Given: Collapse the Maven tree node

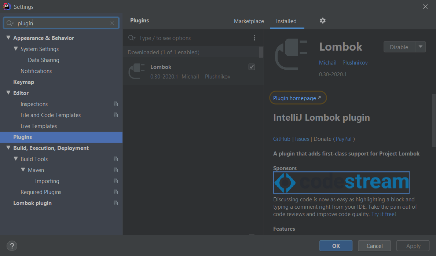Looking at the screenshot, I should pos(23,170).
